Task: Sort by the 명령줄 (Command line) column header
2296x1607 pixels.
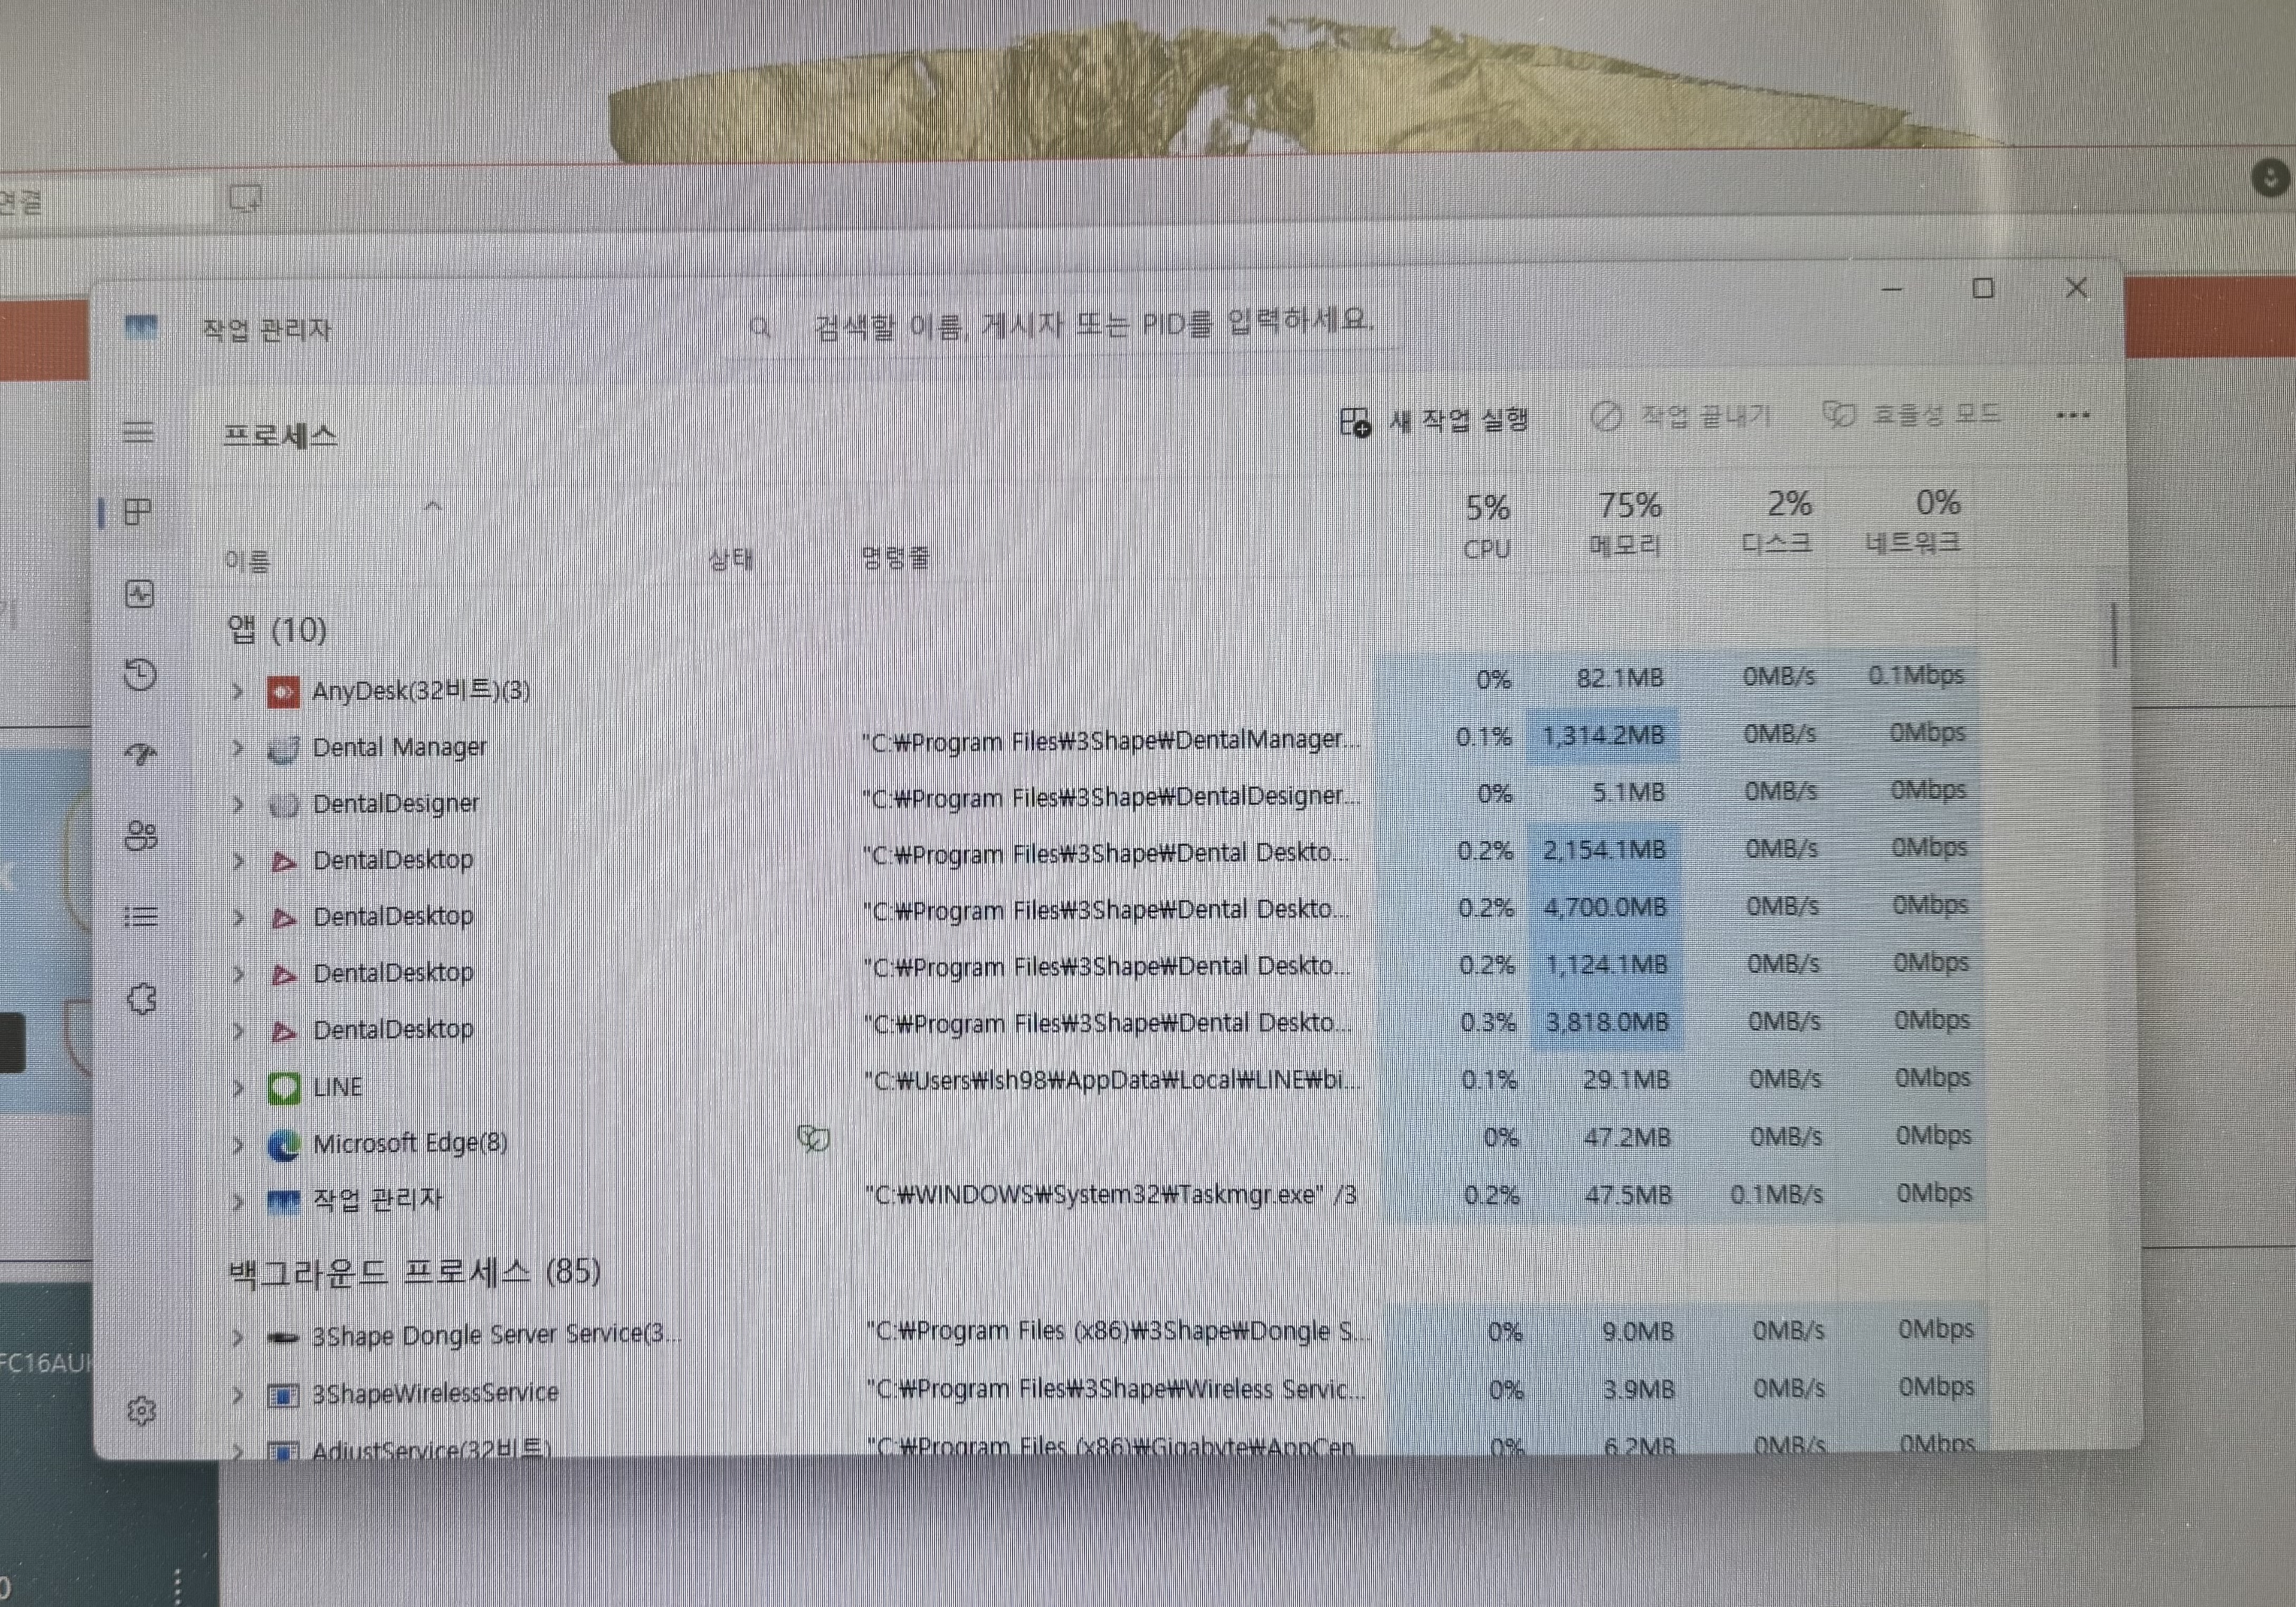Action: click(896, 556)
